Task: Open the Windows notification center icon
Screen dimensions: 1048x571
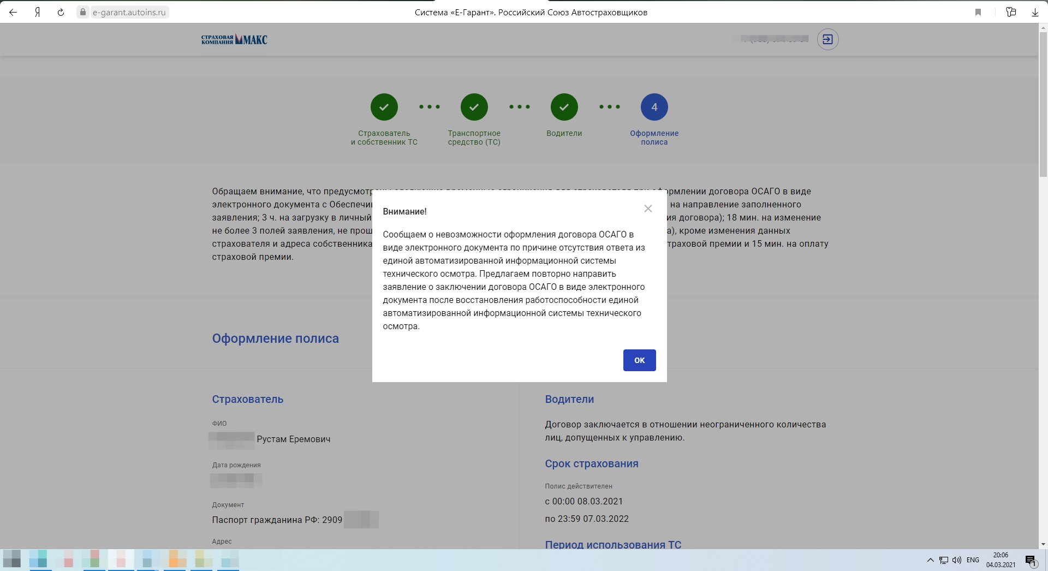Action: pos(1030,560)
